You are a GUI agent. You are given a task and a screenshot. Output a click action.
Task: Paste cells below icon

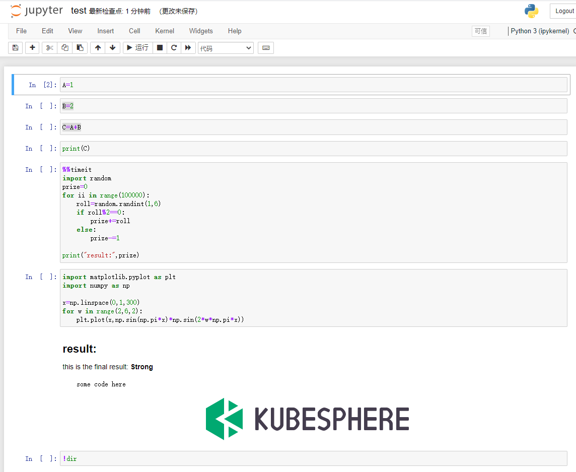click(x=80, y=48)
